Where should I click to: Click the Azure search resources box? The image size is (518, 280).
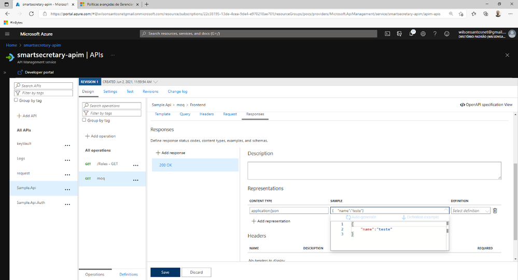click(258, 34)
